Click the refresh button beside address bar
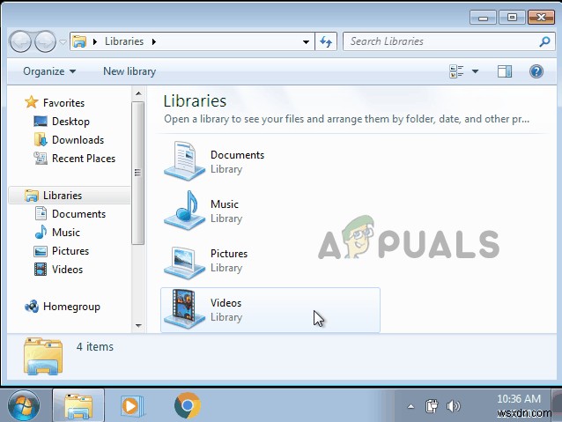 (x=326, y=42)
